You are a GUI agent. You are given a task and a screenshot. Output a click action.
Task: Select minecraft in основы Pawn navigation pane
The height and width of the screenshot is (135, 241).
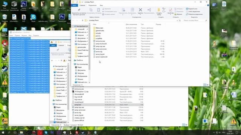pos(81,29)
